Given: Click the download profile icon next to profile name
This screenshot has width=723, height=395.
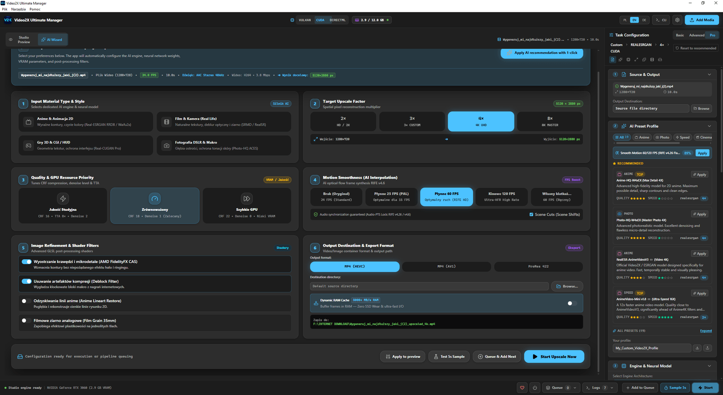Looking at the screenshot, I should click(697, 348).
